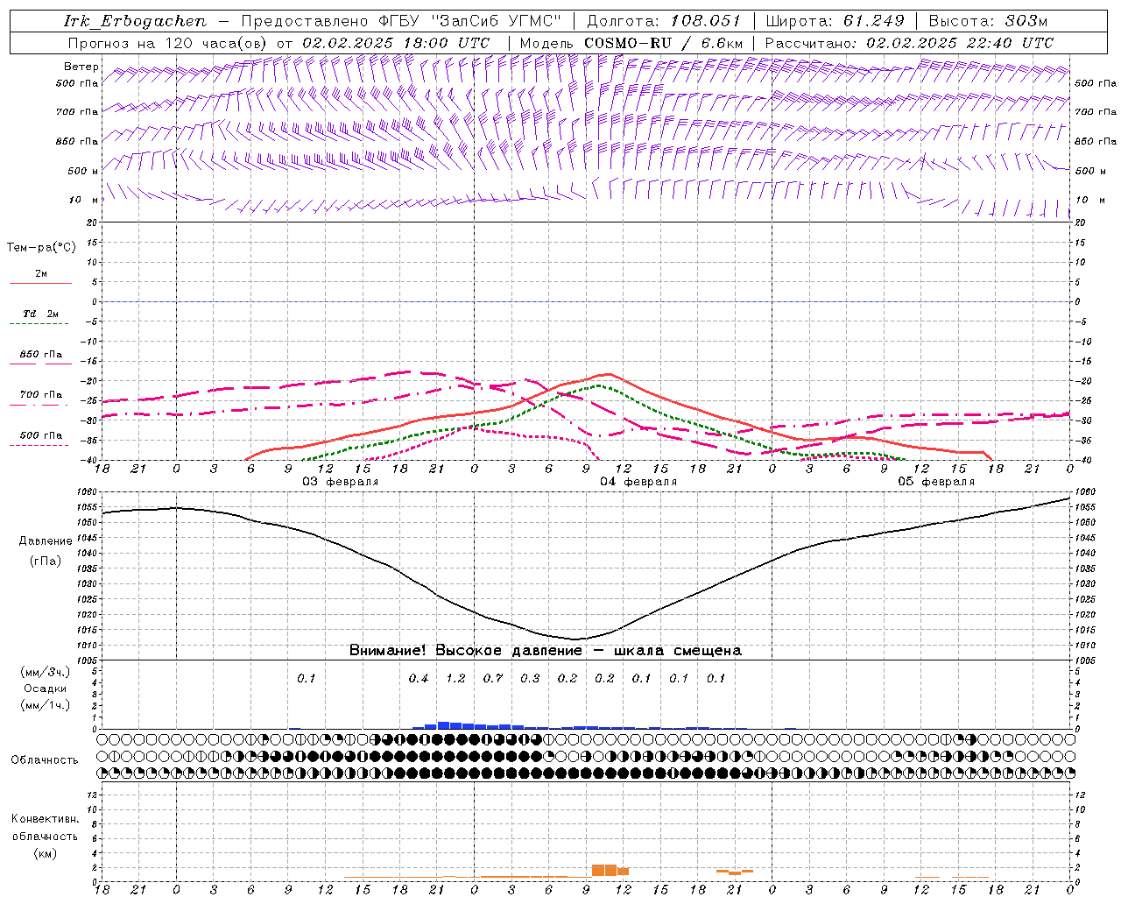
Task: Click the 'Осадки' precipitation label
Action: pos(45,689)
